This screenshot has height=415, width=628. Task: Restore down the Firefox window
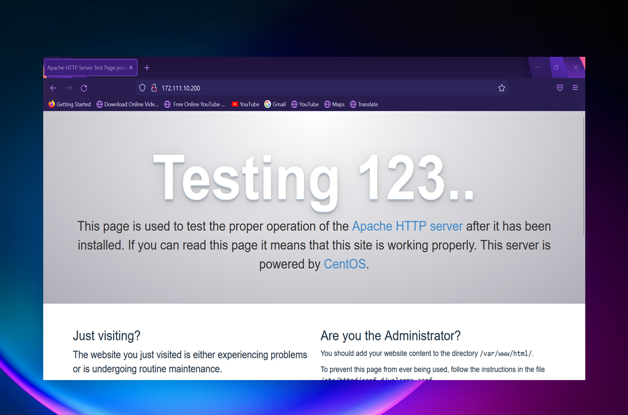(x=556, y=67)
